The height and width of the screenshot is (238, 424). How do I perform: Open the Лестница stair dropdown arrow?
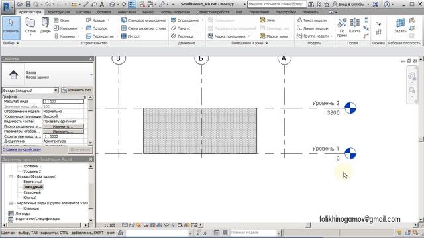point(197,36)
